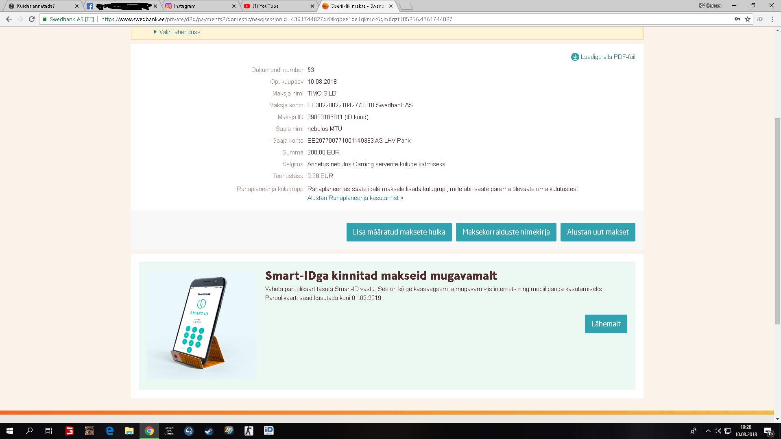
Task: Open File Explorer from the taskbar
Action: pos(129,431)
